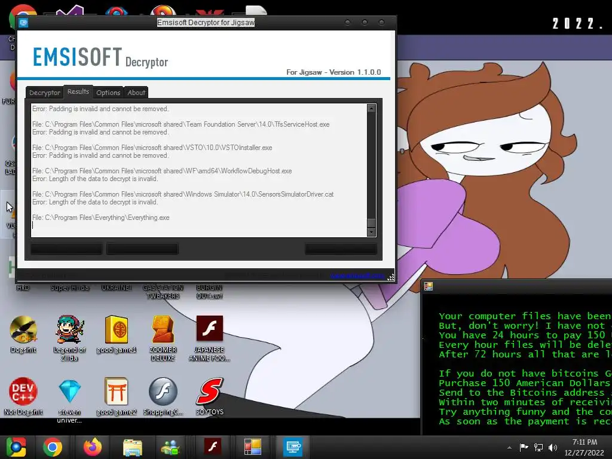Click the BURGIN OUTawf desktop label
Viewport: 612px width, 459px height.
pos(210,292)
